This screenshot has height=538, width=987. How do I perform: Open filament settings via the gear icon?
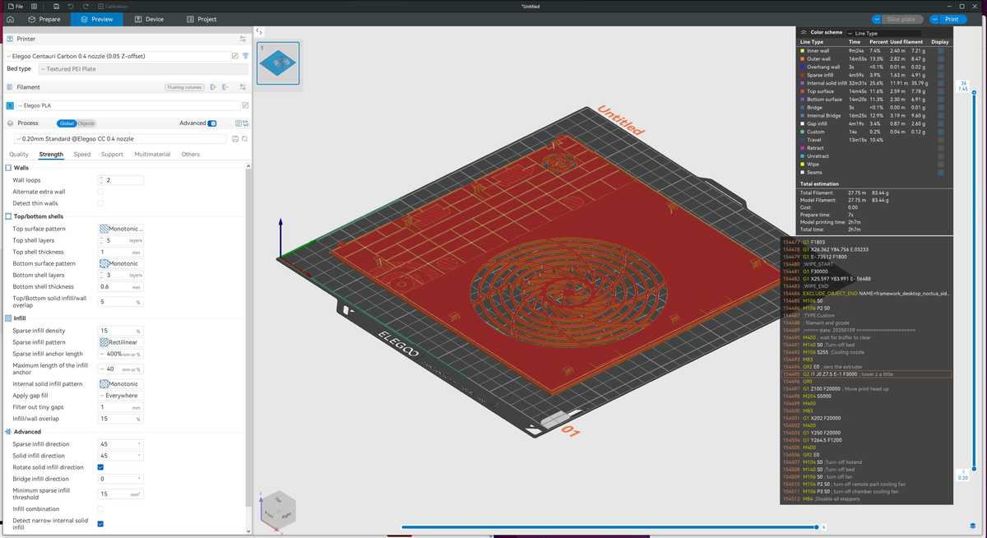(x=243, y=86)
